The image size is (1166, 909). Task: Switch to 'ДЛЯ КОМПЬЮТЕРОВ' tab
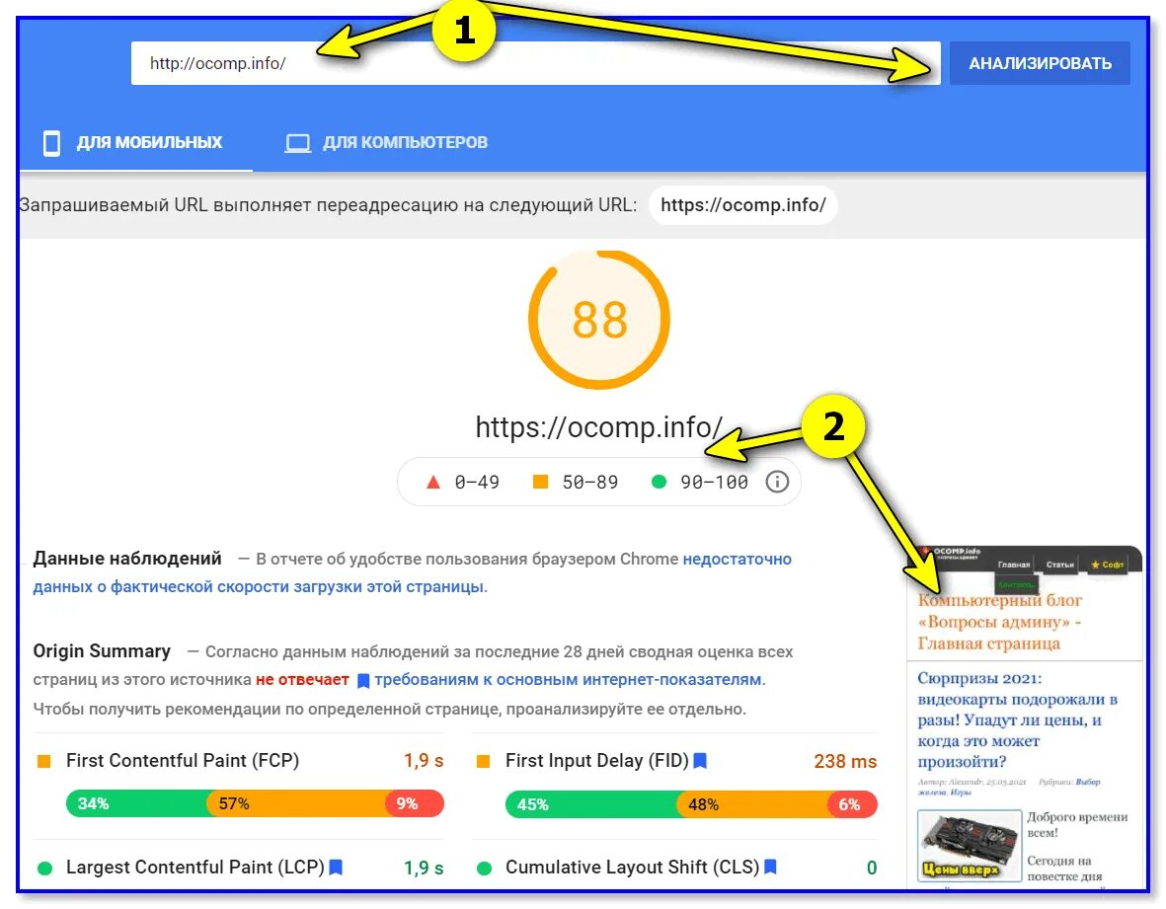pos(387,142)
